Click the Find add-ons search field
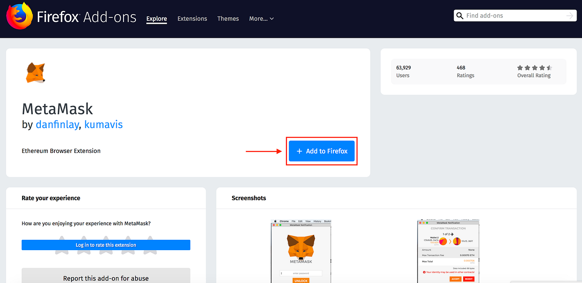The image size is (582, 283). click(515, 16)
